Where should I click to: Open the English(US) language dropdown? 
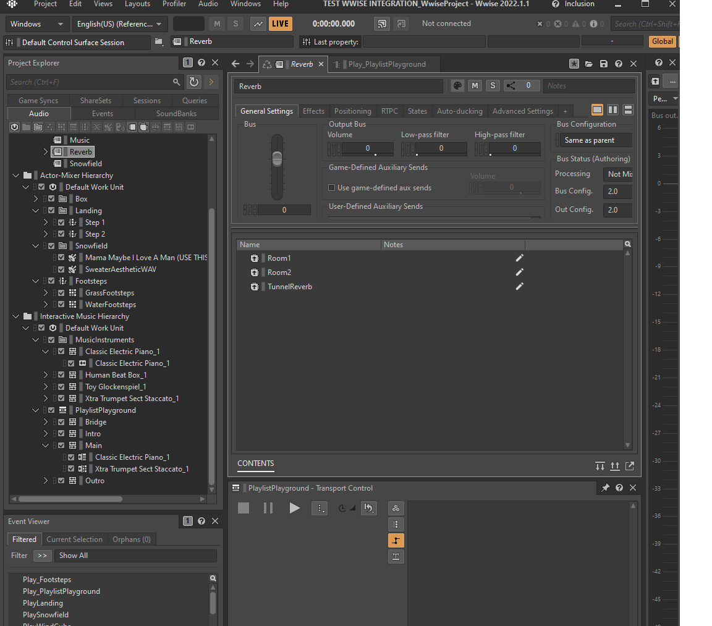119,24
